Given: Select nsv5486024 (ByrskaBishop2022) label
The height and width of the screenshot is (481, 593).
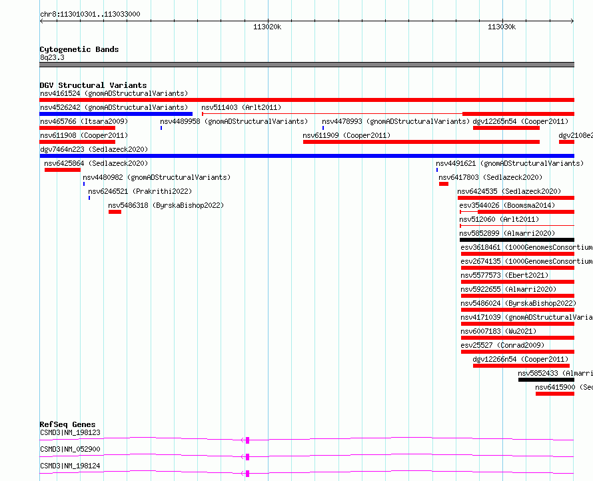Looking at the screenshot, I should coord(518,303).
